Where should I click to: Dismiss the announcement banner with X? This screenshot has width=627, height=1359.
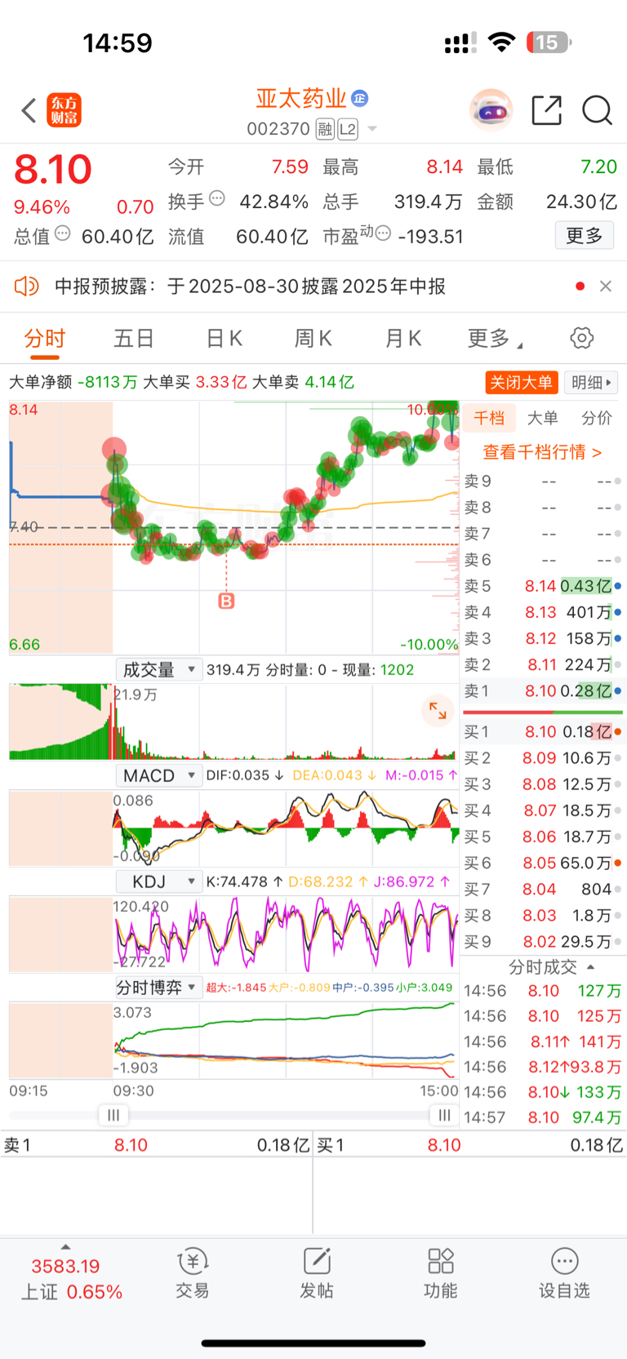(606, 286)
